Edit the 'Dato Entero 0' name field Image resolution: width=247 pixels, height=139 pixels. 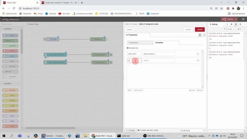[x=159, y=54]
